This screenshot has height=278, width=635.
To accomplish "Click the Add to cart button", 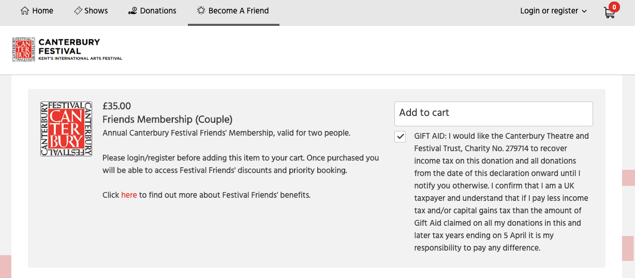I will click(494, 113).
